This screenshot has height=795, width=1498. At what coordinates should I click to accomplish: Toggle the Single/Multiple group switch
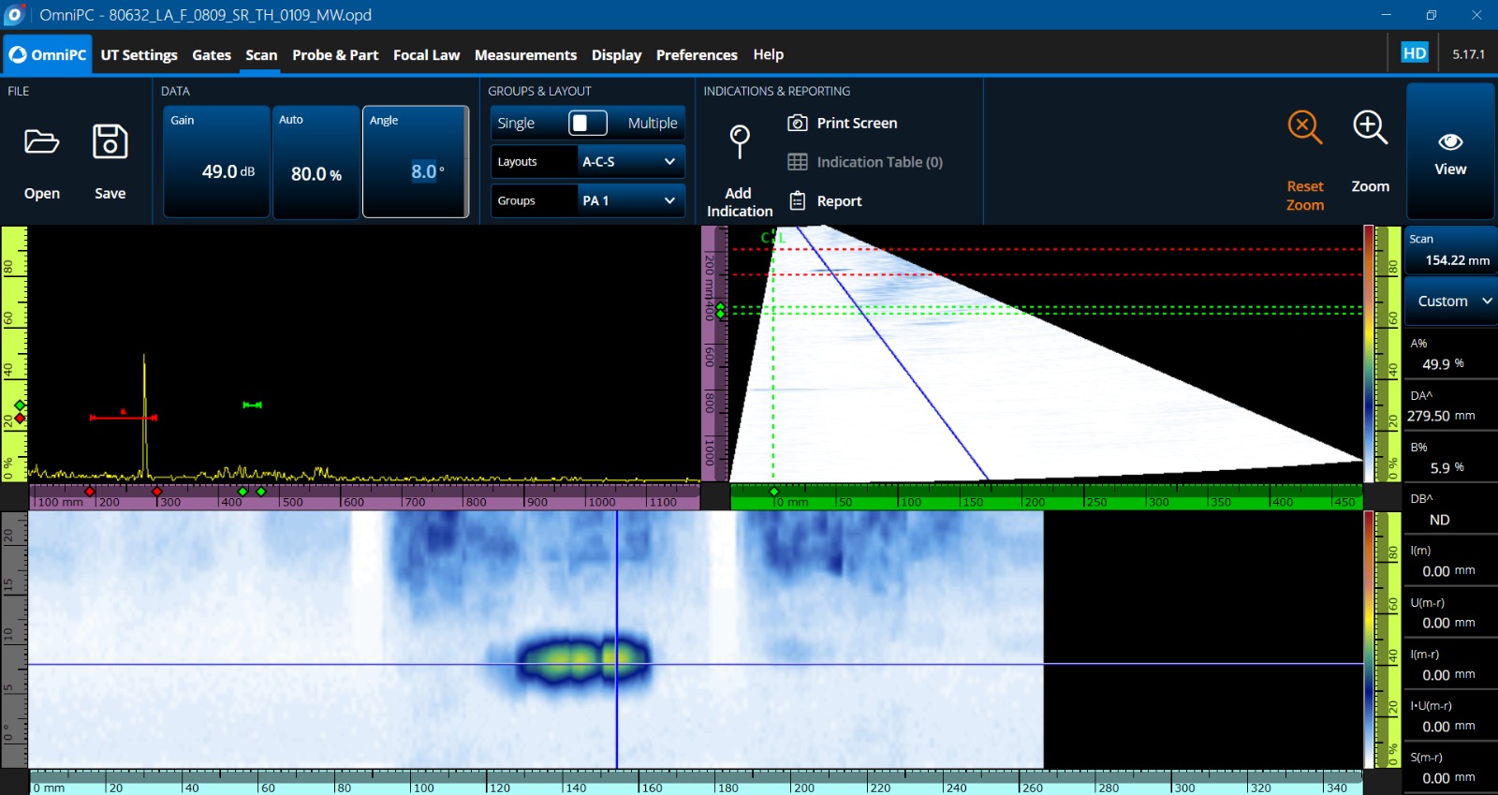coord(588,123)
